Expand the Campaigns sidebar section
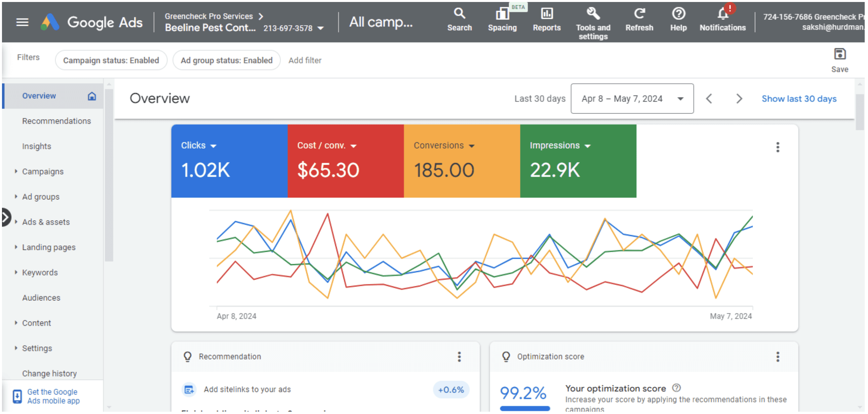Image resolution: width=868 pixels, height=414 pixels. [43, 172]
